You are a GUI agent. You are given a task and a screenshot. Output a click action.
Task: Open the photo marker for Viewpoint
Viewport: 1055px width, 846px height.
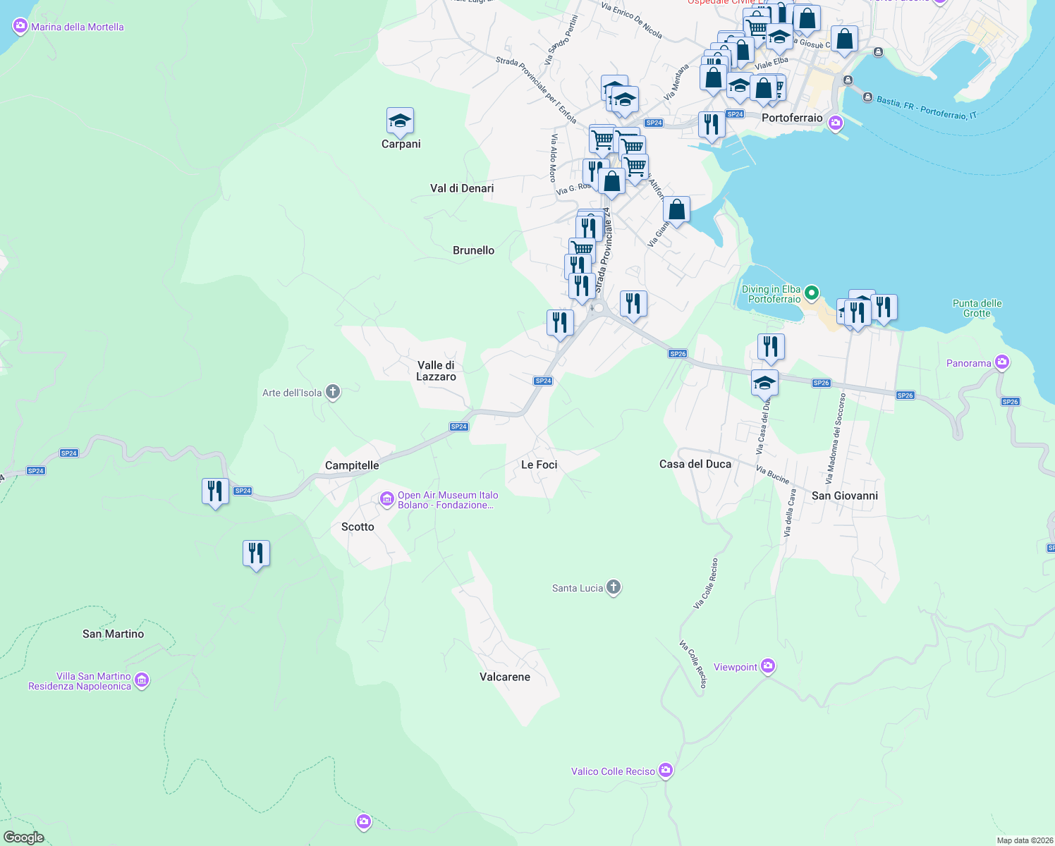767,666
